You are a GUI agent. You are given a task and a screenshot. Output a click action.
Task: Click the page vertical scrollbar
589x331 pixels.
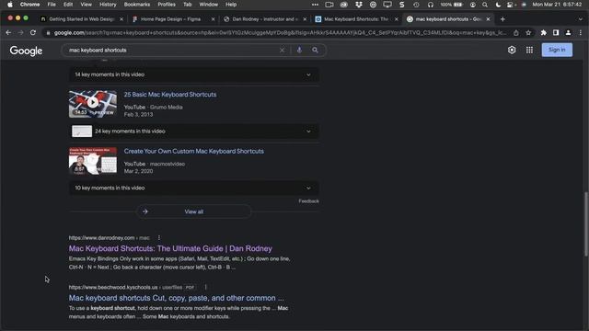[x=585, y=224]
